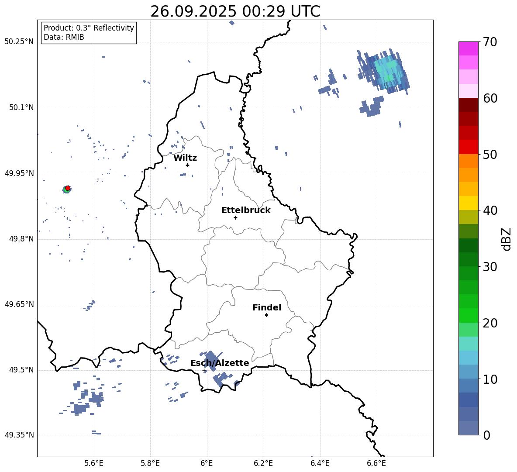Viewport: 517px width, 472px height.
Task: Click the title '26.09.2025 00:29 UTC'
Action: (235, 11)
